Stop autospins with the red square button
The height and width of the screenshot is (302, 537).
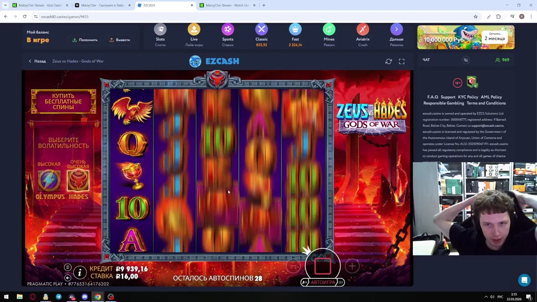(323, 266)
